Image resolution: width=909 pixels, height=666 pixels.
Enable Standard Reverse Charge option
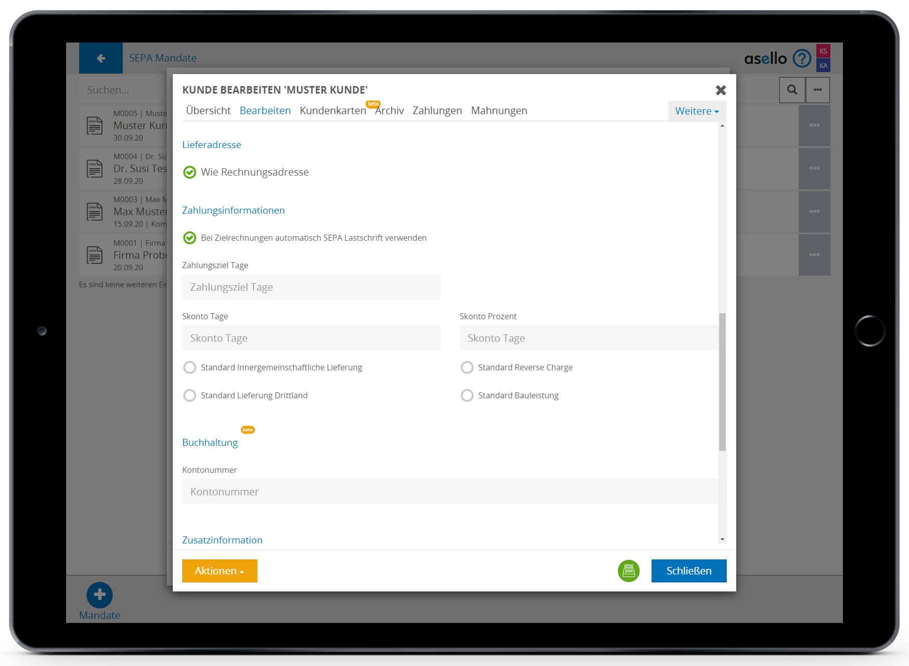(467, 367)
